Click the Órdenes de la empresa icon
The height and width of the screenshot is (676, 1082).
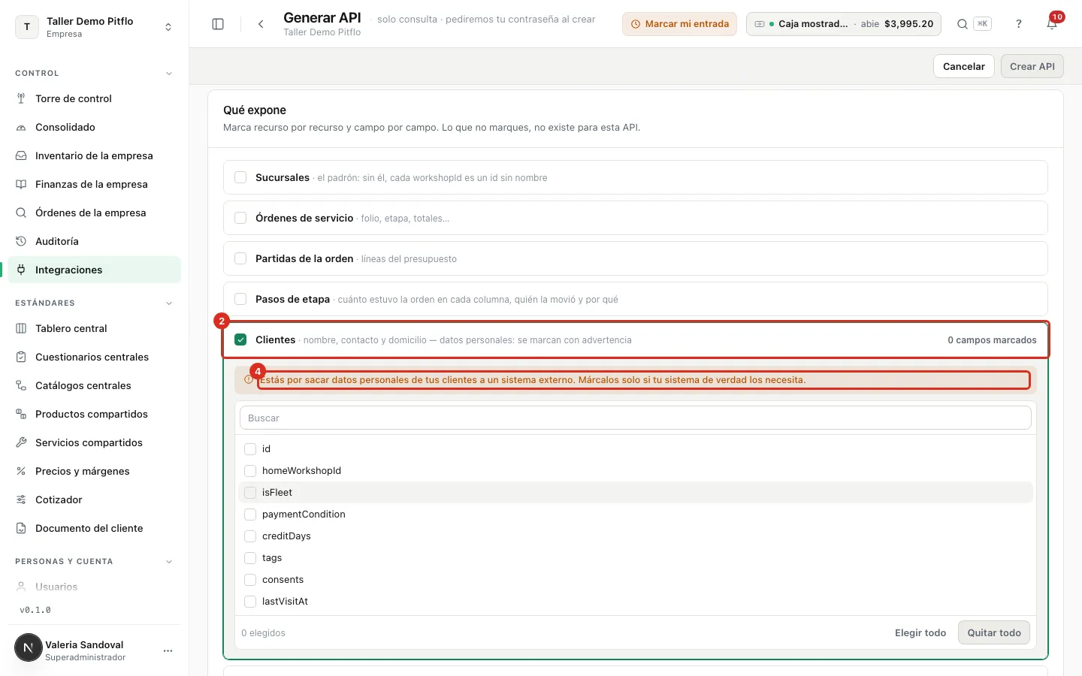21,213
